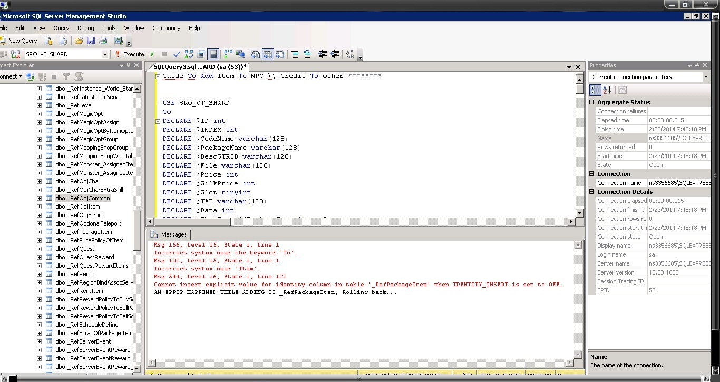Click the Activity Monitor icon

pyautogui.click(x=119, y=41)
